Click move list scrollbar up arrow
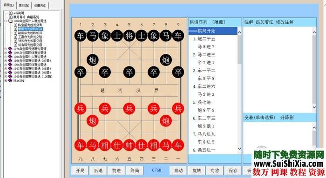 [x=239, y=33]
